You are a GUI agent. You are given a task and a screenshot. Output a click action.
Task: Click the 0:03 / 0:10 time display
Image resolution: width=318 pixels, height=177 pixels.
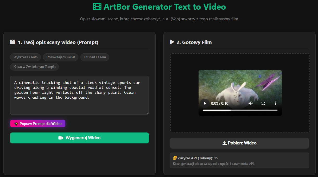pos(219,103)
